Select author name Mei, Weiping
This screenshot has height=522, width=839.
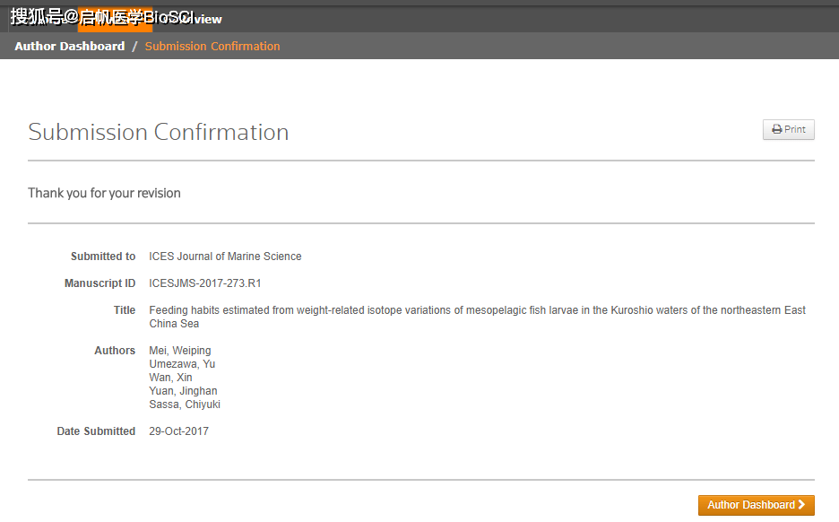point(180,351)
